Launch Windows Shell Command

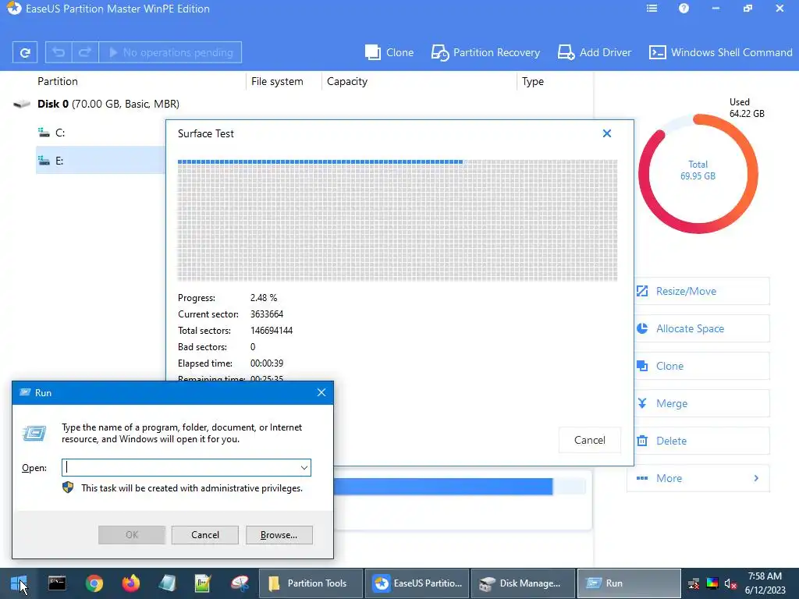click(x=720, y=52)
